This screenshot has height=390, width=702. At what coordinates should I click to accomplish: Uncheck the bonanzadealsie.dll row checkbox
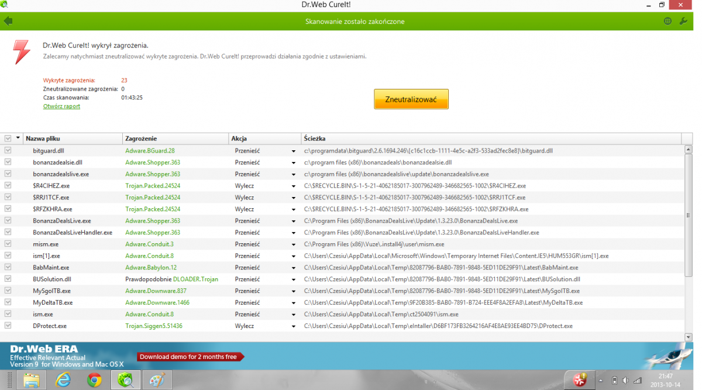pos(8,162)
